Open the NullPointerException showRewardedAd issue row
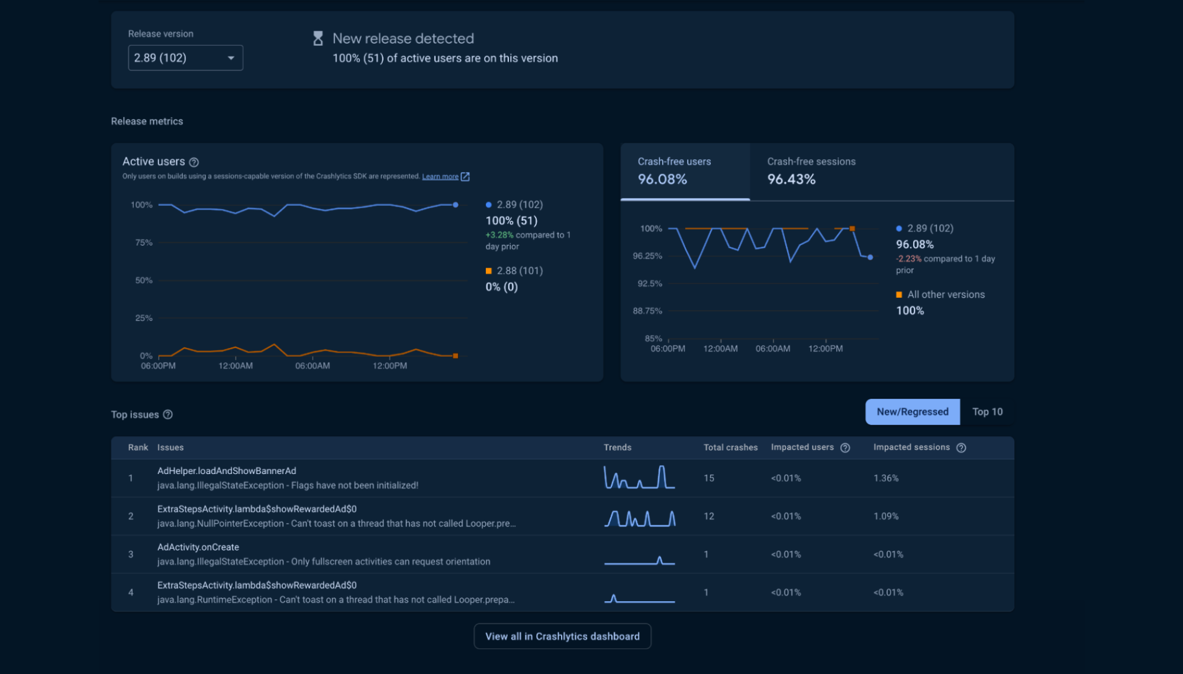Viewport: 1183px width, 674px height. click(x=562, y=517)
